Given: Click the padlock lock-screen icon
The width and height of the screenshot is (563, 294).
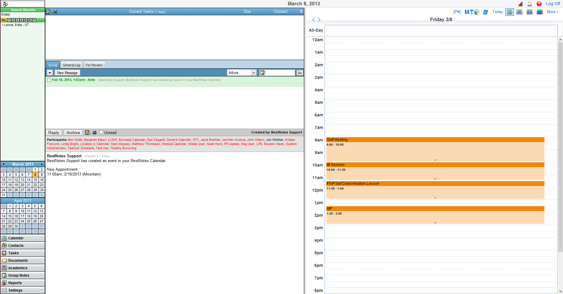Looking at the screenshot, I should point(530,4).
